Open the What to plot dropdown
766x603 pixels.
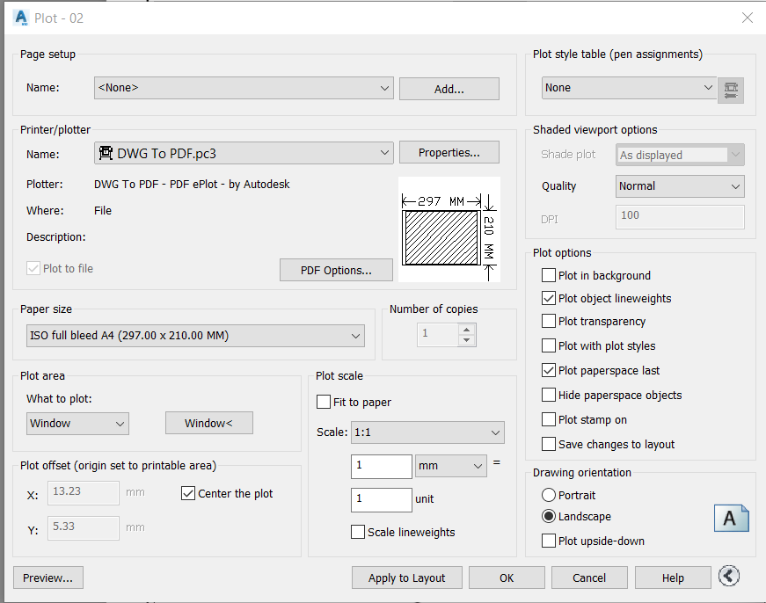(x=77, y=424)
